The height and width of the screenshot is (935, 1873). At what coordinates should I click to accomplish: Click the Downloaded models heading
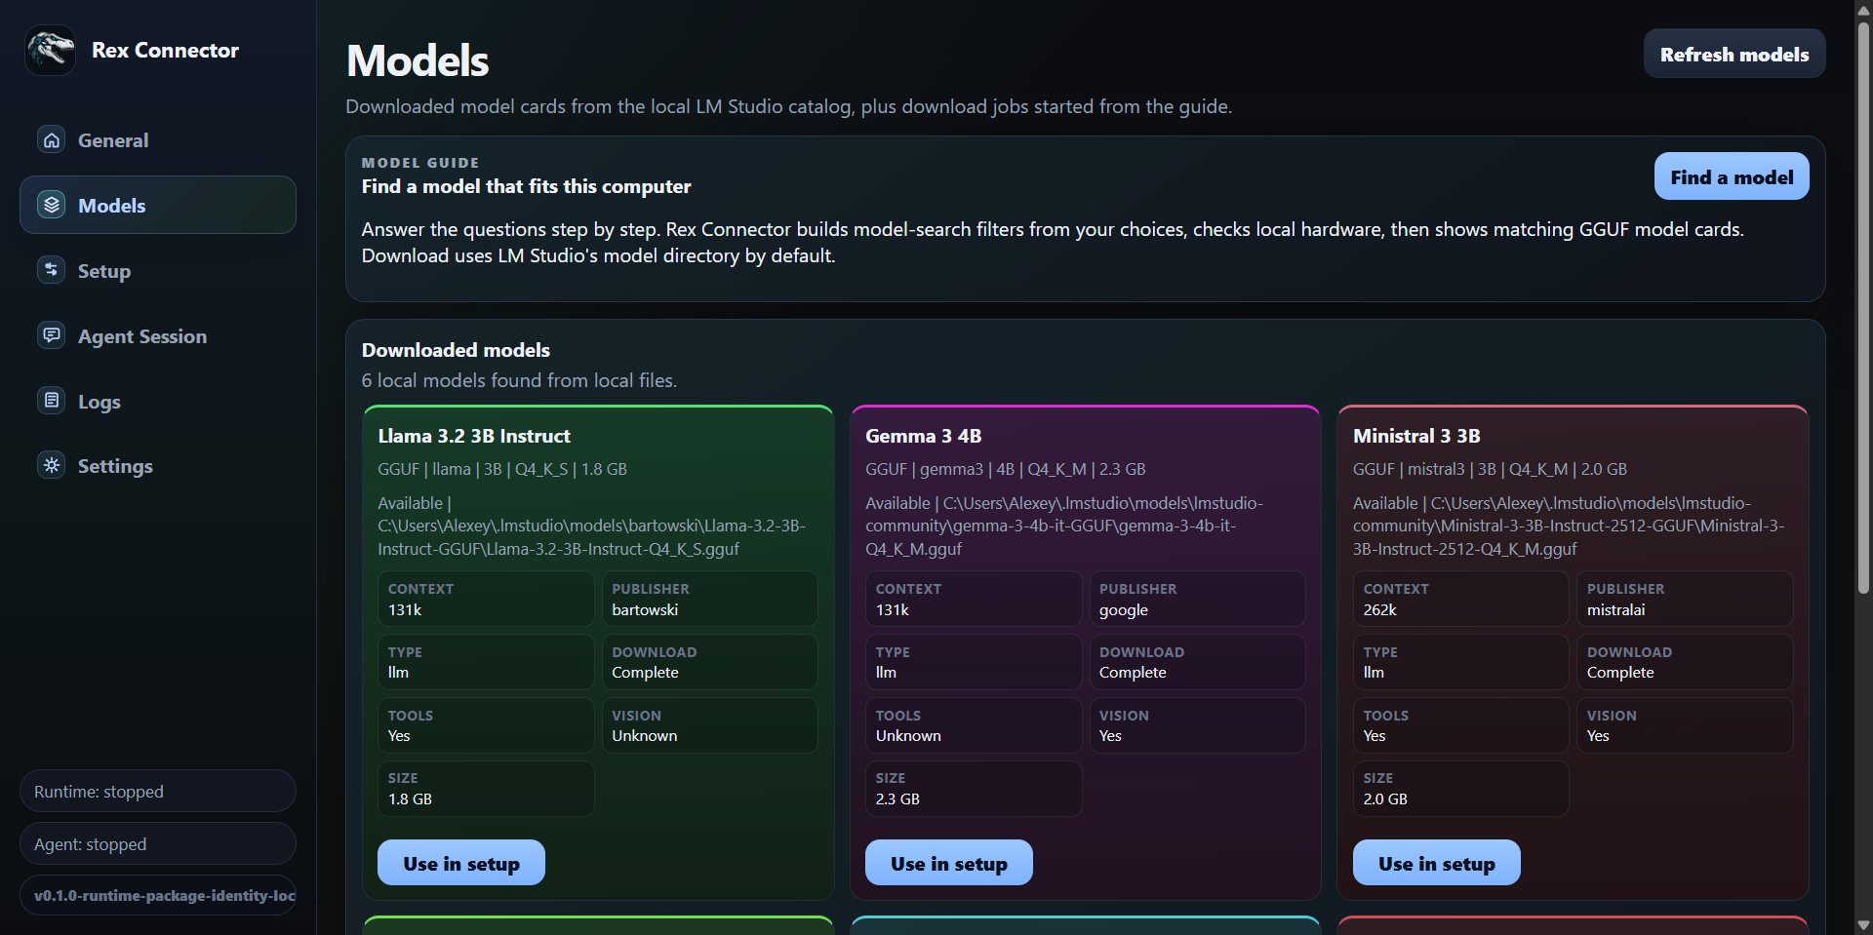point(456,350)
